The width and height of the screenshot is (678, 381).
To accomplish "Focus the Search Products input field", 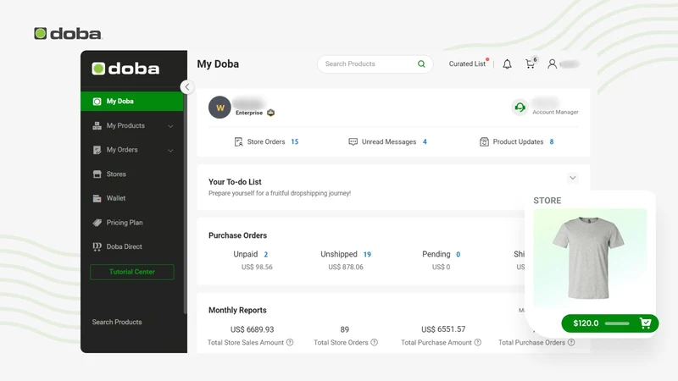I will 375,64.
